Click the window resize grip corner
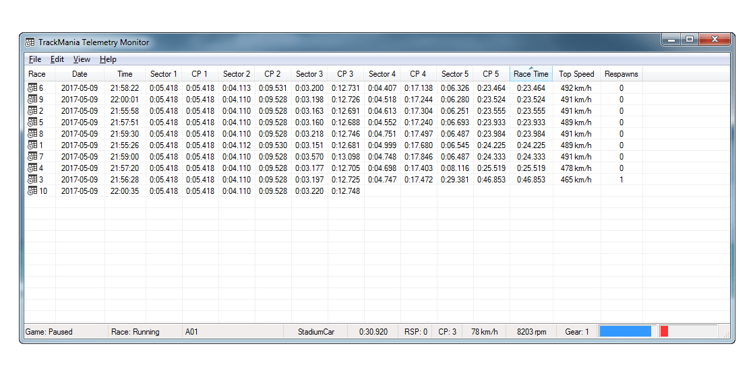755x377 pixels. 726,334
